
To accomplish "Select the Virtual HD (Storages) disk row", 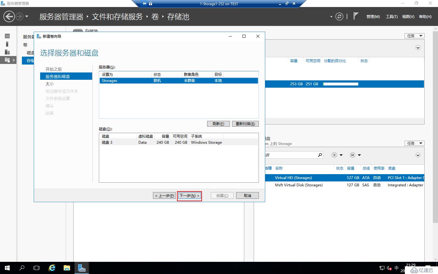I will [345, 177].
